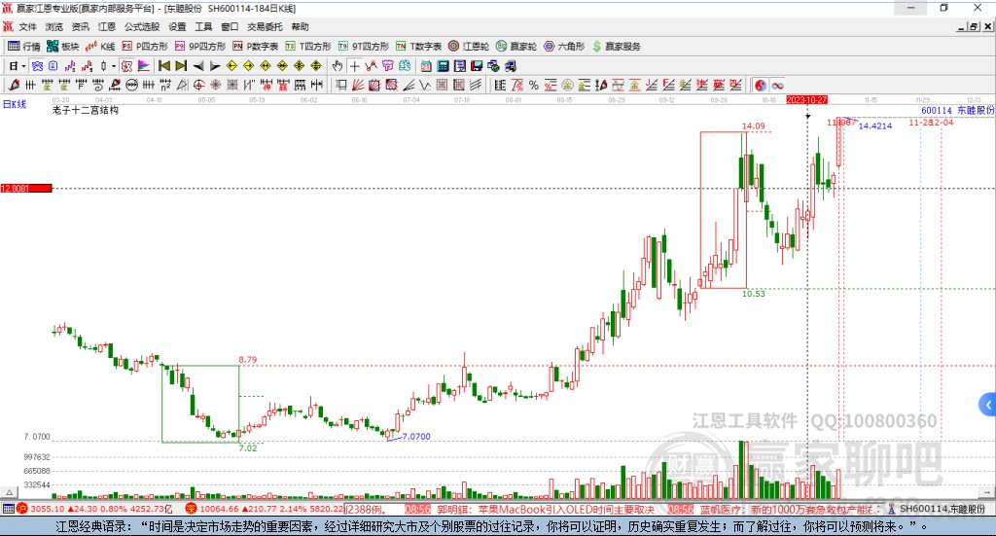
Task: Switch to the K线 candlestick chart
Action: pos(100,47)
